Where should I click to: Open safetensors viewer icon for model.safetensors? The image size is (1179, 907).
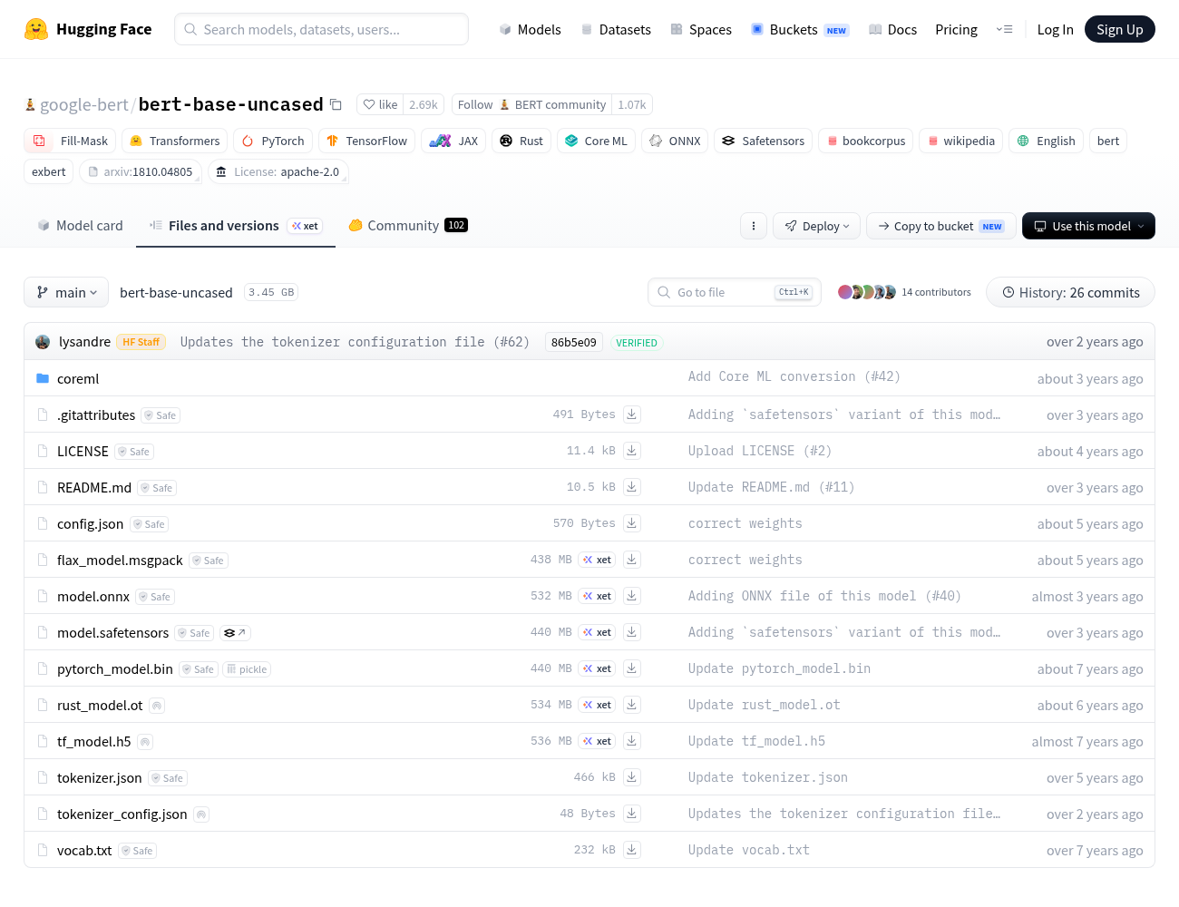(235, 633)
